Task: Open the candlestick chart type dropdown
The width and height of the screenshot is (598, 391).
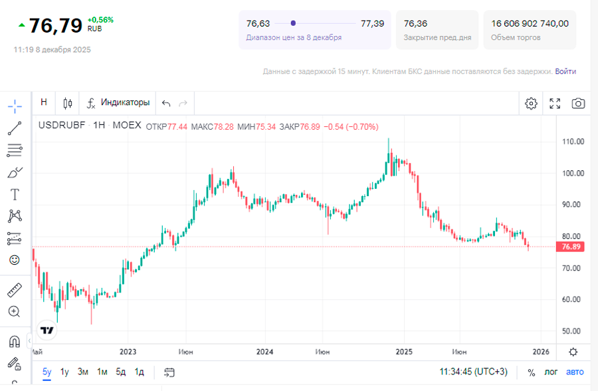Action: (67, 103)
